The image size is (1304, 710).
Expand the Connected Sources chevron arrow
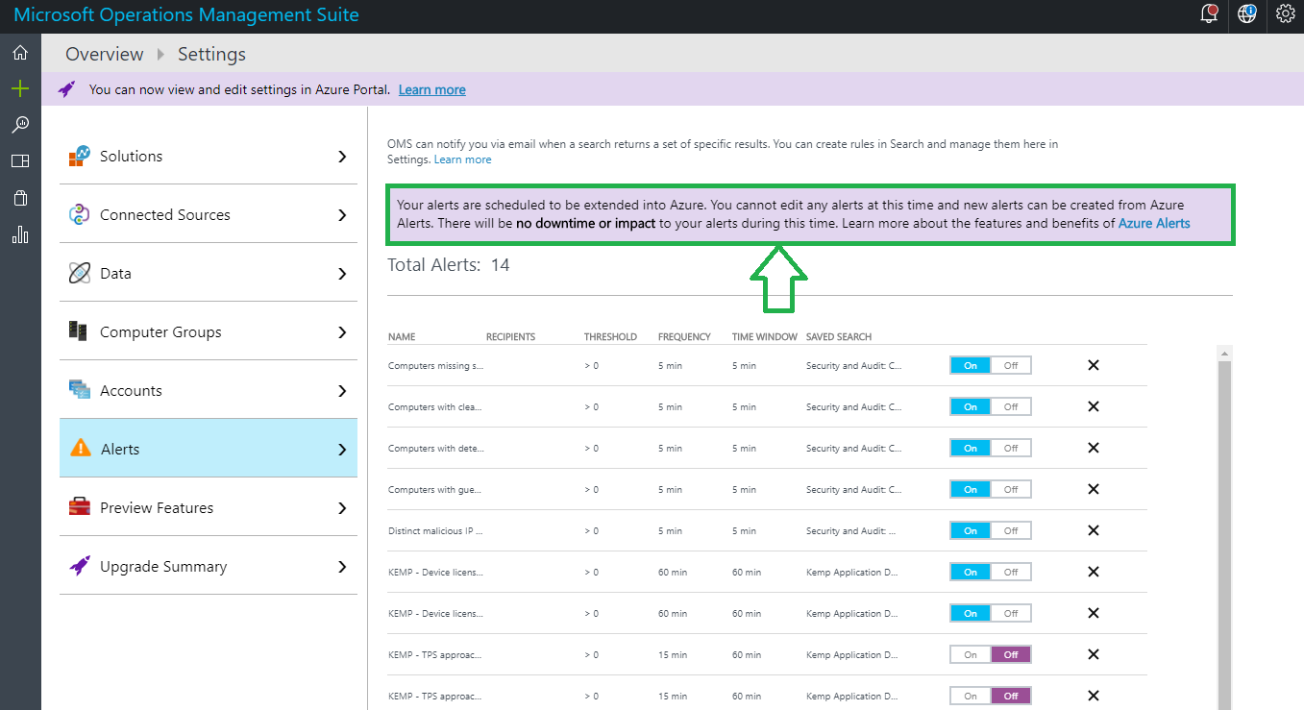click(342, 214)
